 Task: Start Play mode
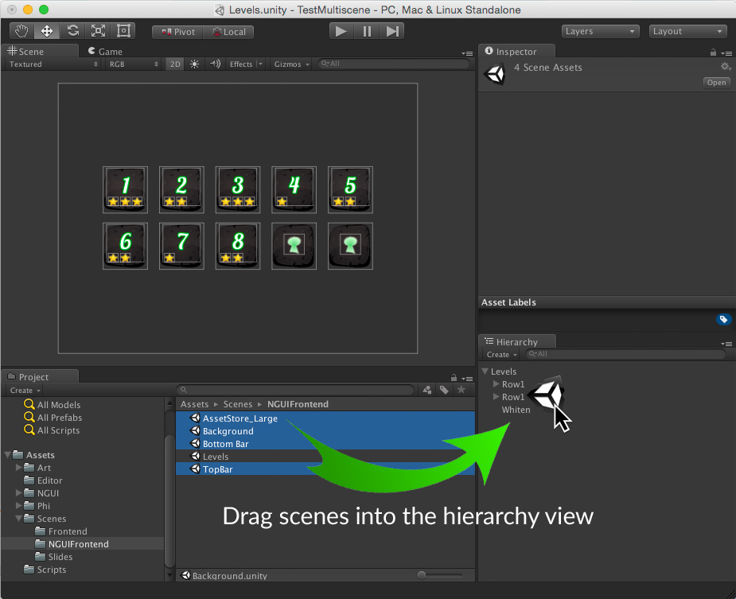[341, 32]
